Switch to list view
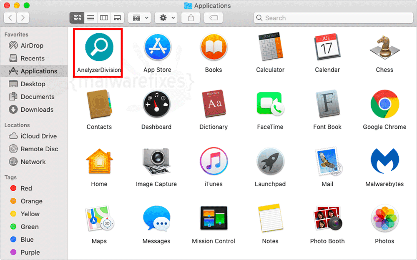Image resolution: width=417 pixels, height=260 pixels. (90, 18)
